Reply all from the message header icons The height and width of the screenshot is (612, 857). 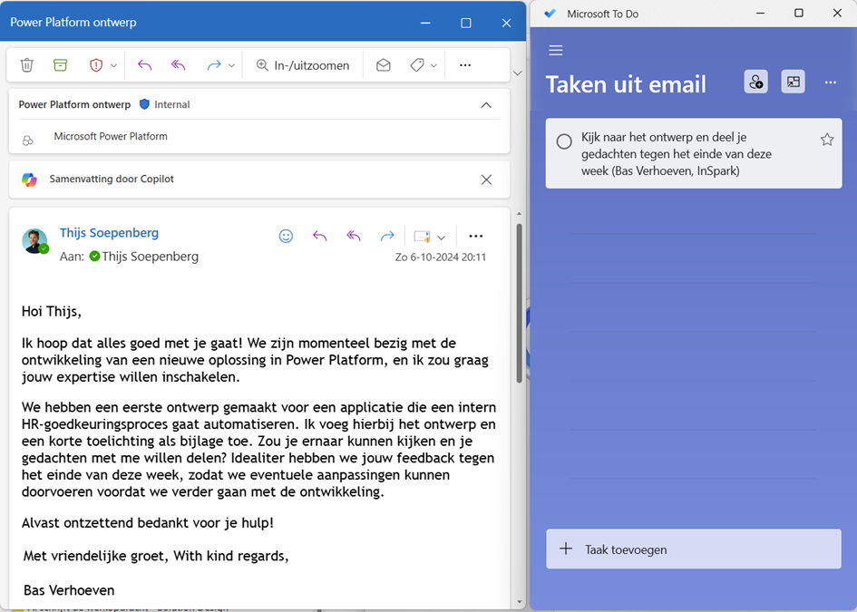[x=354, y=236]
